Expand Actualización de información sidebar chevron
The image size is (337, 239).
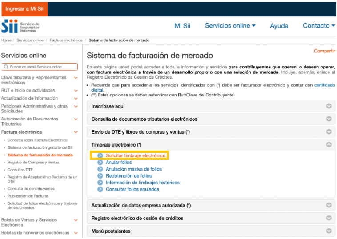(76, 99)
